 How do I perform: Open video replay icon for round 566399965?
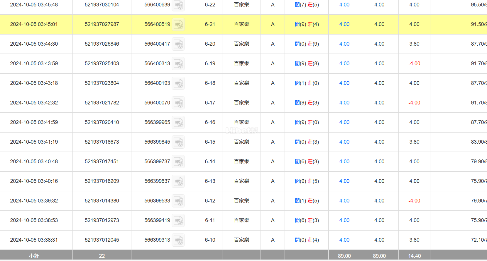click(178, 123)
